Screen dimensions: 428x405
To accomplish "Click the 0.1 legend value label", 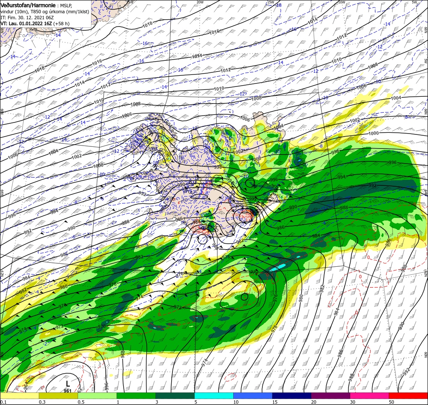I will pyautogui.click(x=3, y=402).
